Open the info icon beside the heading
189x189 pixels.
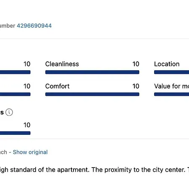point(9,112)
